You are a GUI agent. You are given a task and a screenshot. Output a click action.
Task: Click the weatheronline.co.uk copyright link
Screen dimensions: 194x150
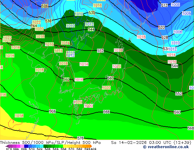[166, 147]
